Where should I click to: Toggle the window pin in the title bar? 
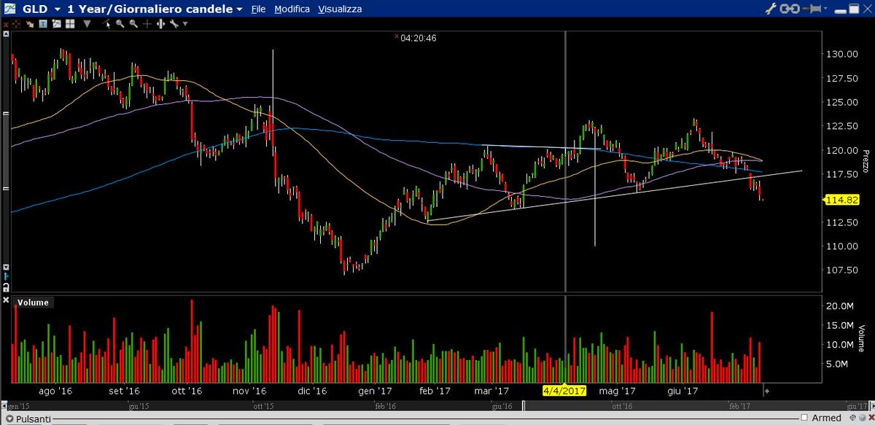[813, 9]
